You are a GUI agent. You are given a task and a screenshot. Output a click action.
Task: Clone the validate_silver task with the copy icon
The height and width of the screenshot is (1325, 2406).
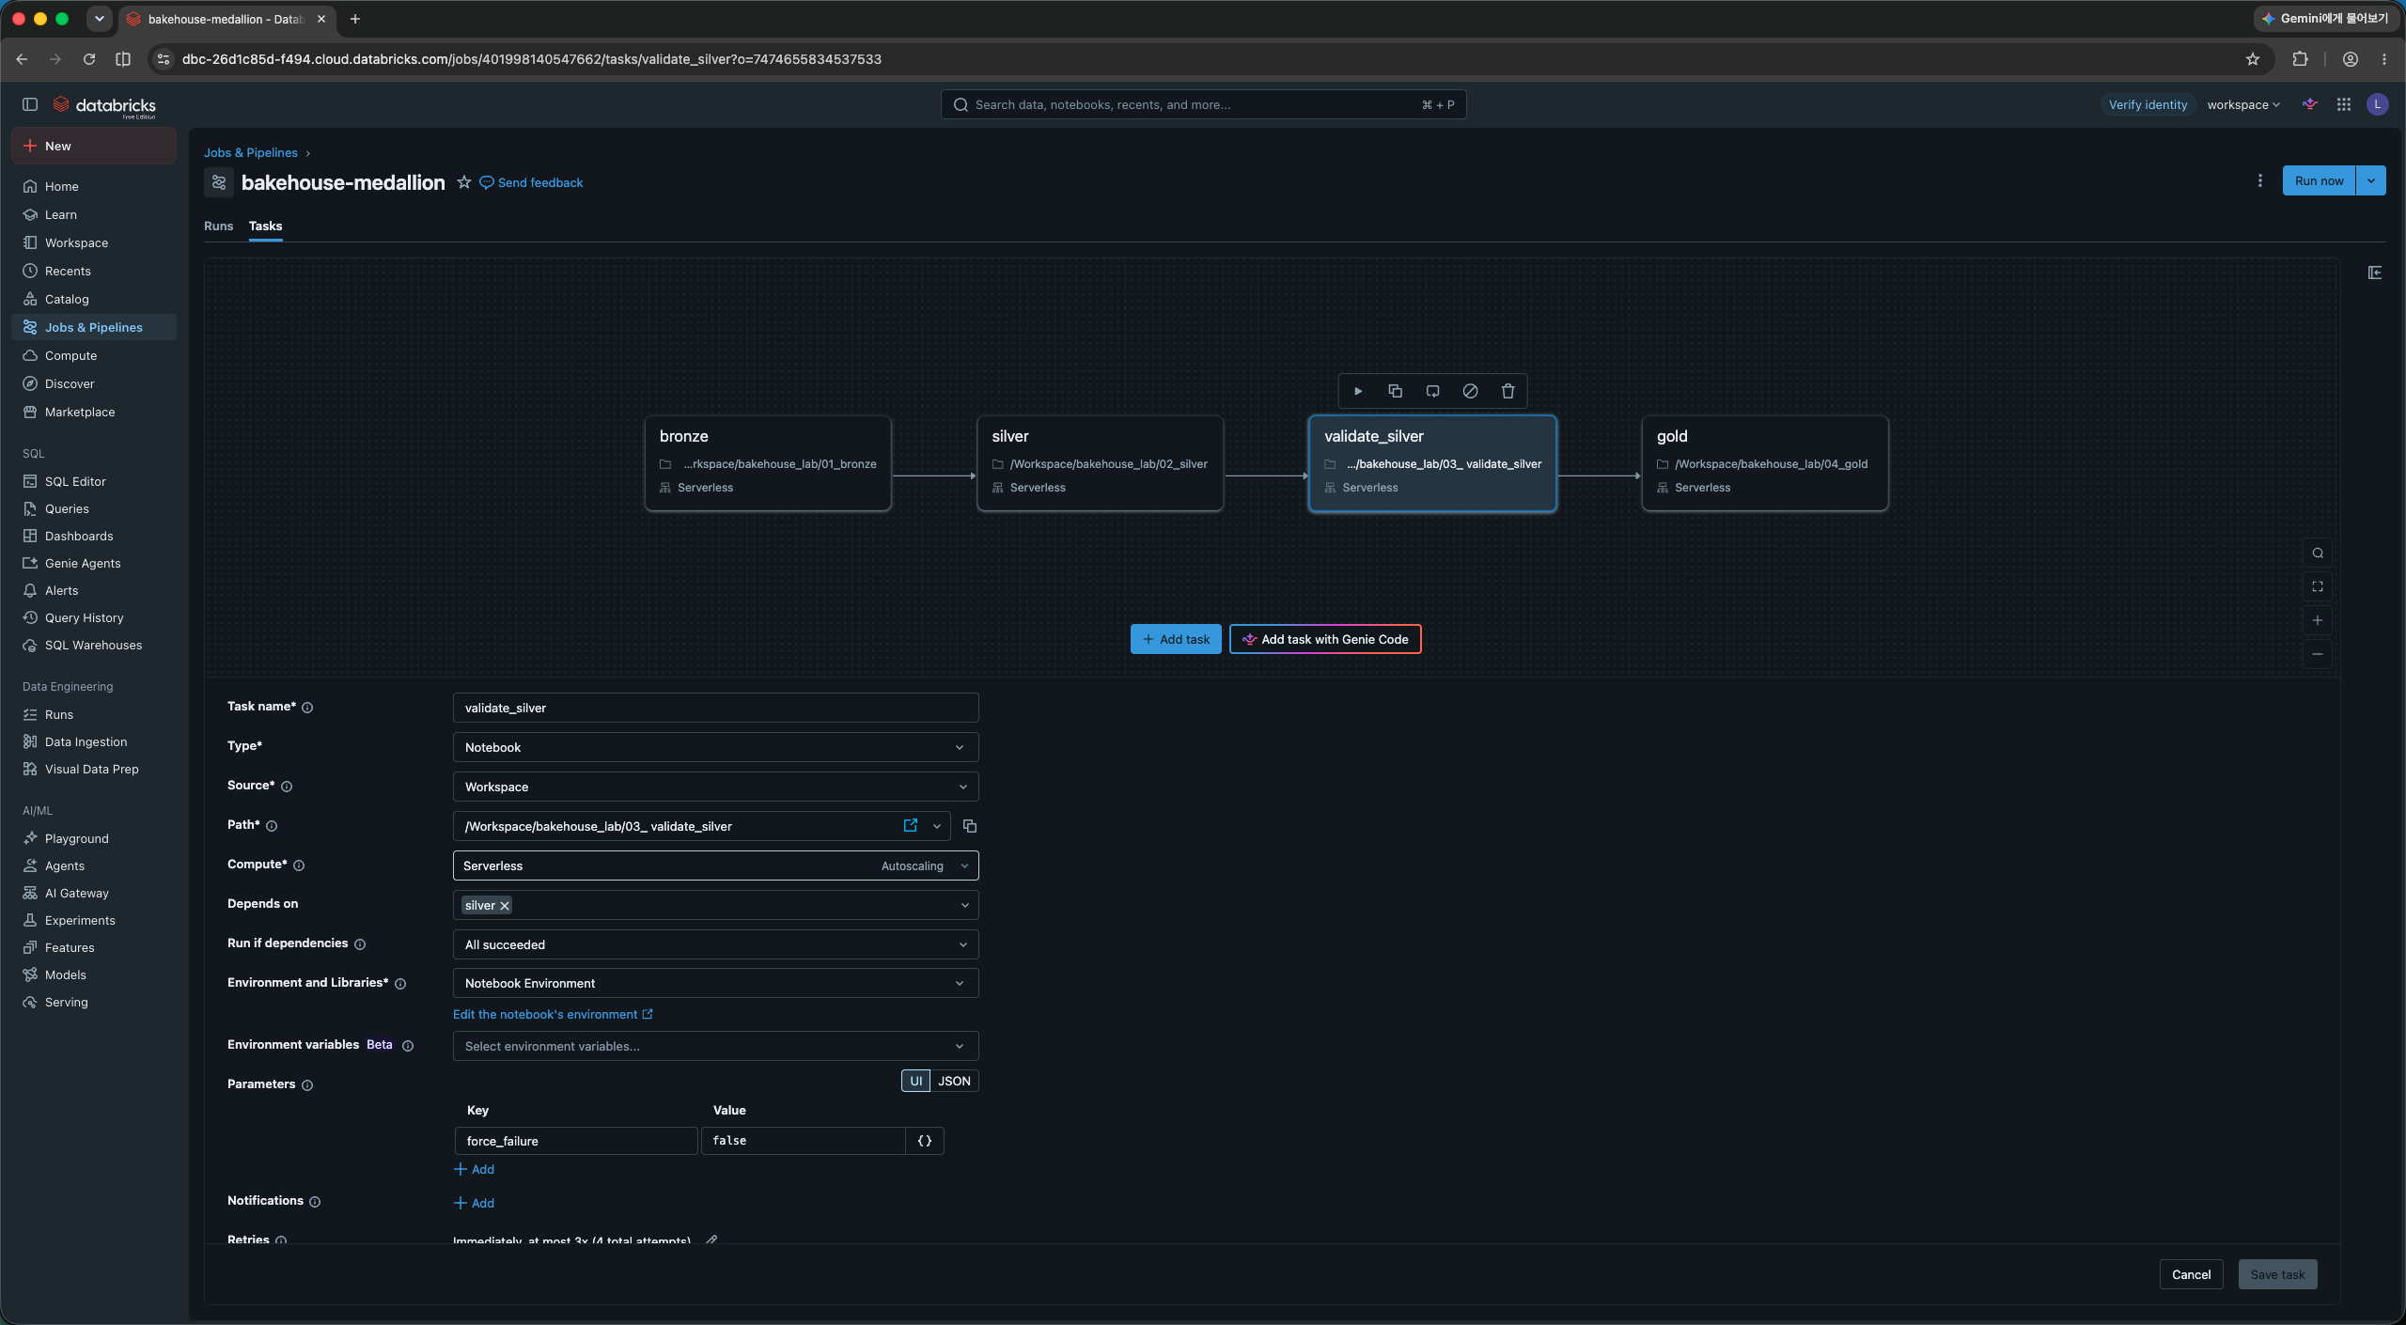click(x=1395, y=391)
